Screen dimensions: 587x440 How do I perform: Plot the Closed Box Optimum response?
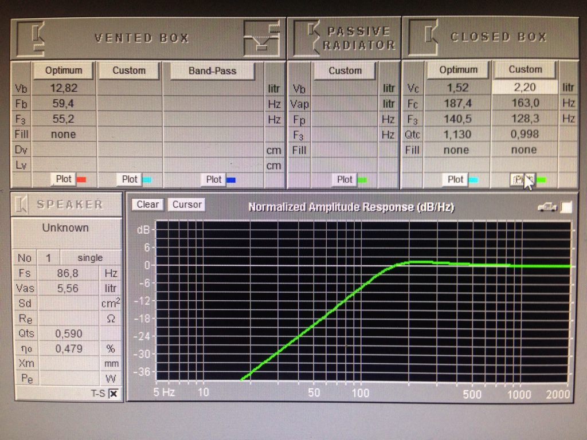point(455,179)
